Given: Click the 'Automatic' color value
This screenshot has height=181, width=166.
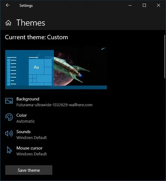Looking at the screenshot, I should pos(26,121).
